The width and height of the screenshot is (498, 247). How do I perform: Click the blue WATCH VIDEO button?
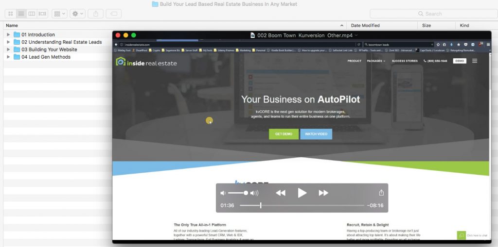316,134
